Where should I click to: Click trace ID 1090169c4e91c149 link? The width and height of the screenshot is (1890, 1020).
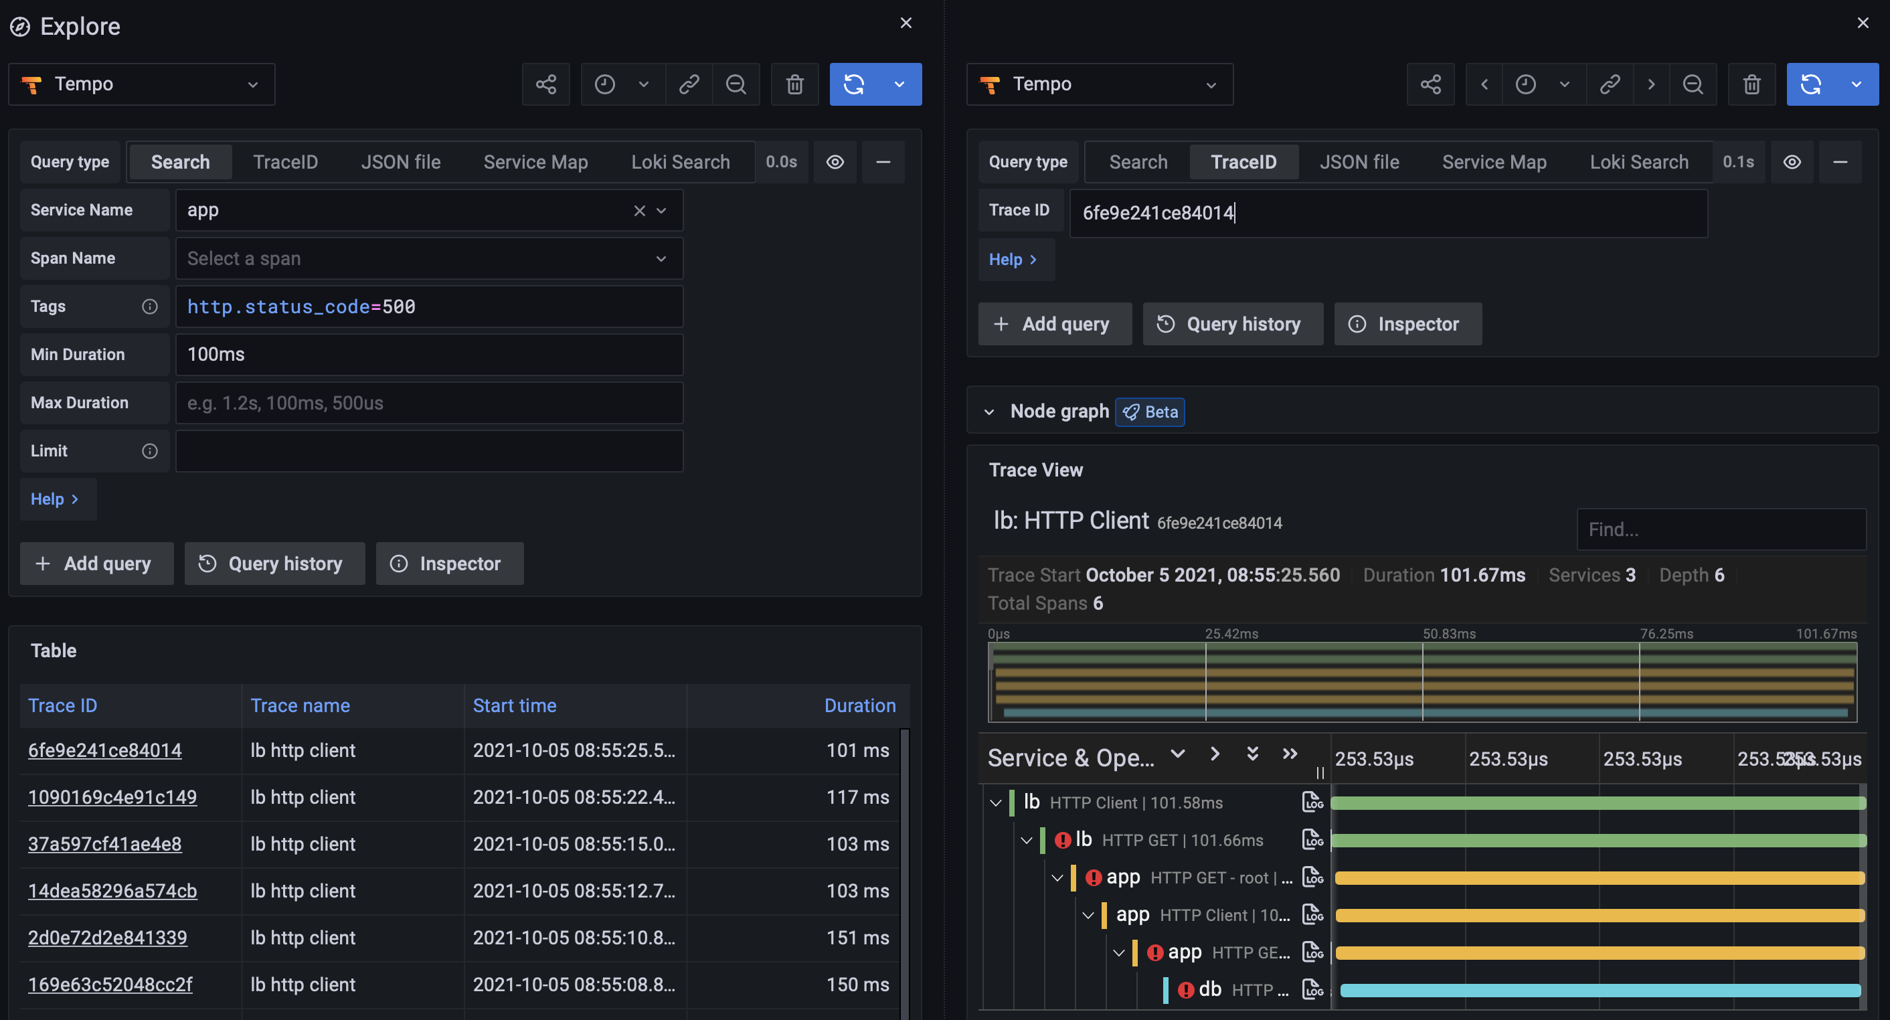(x=113, y=798)
